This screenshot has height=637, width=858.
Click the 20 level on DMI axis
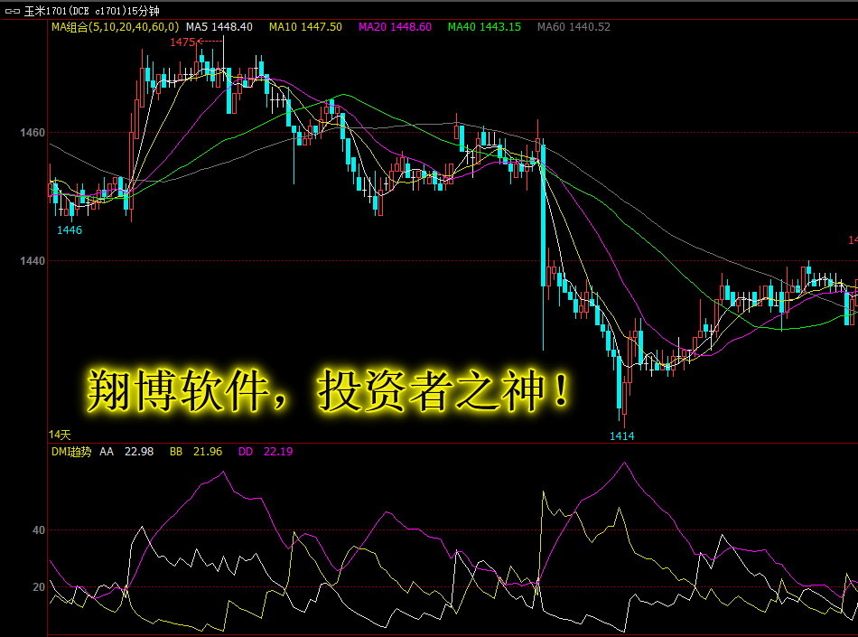39,587
